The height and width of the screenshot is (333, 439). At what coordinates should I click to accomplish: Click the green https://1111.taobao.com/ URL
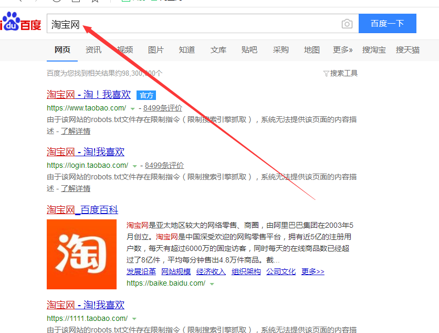click(x=87, y=318)
